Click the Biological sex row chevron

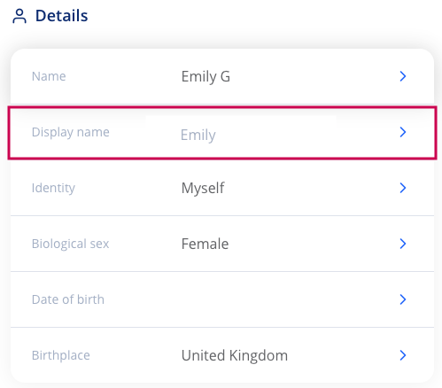click(403, 244)
